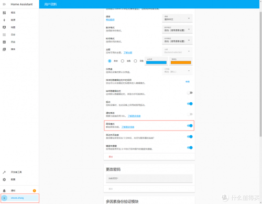Click the blue edit link for sidebar ordering
262x204 pixels.
[x=188, y=82]
